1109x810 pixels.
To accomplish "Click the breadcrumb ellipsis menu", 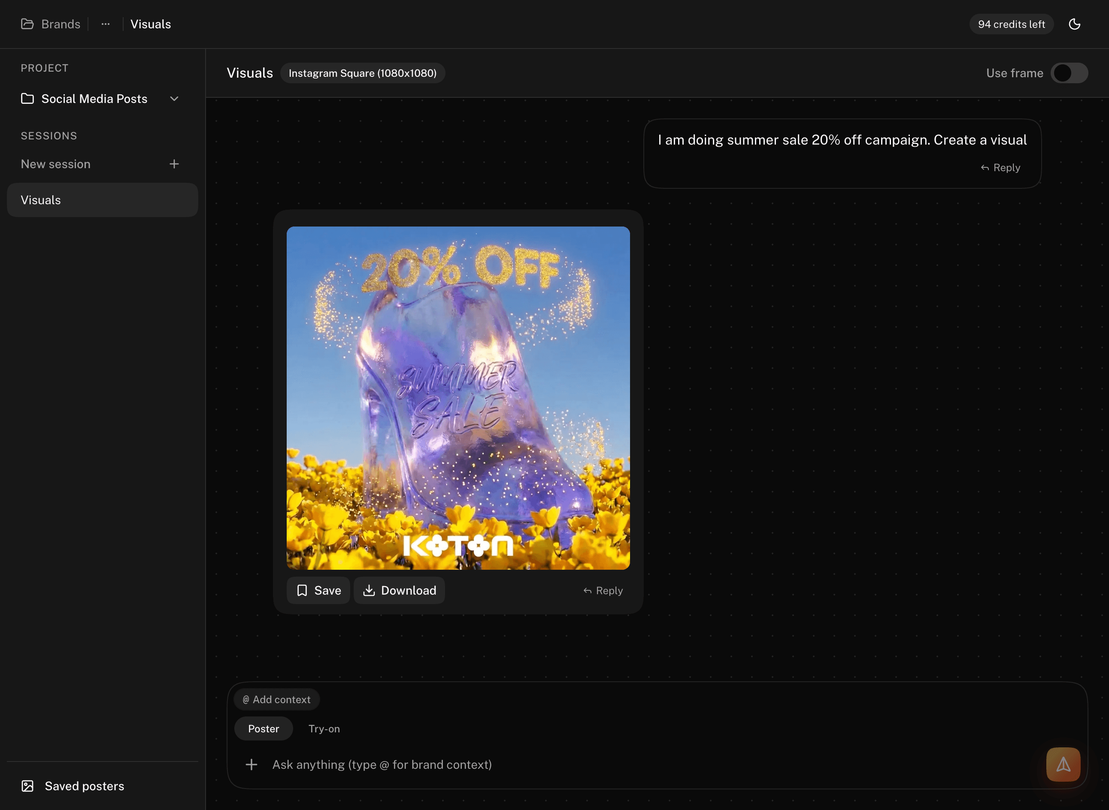I will [106, 24].
